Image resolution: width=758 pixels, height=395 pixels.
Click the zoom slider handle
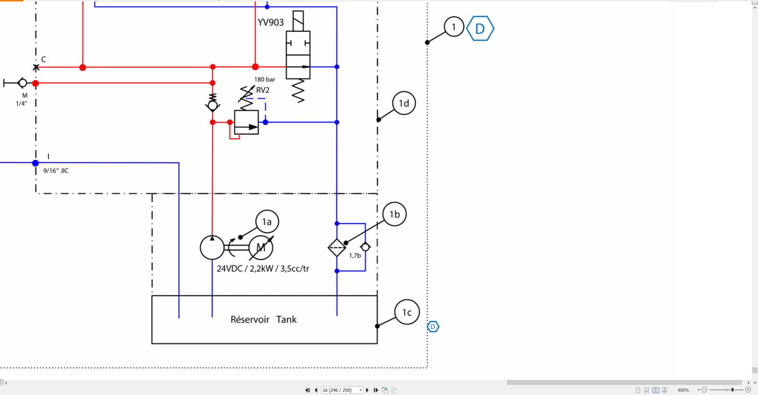coord(733,390)
